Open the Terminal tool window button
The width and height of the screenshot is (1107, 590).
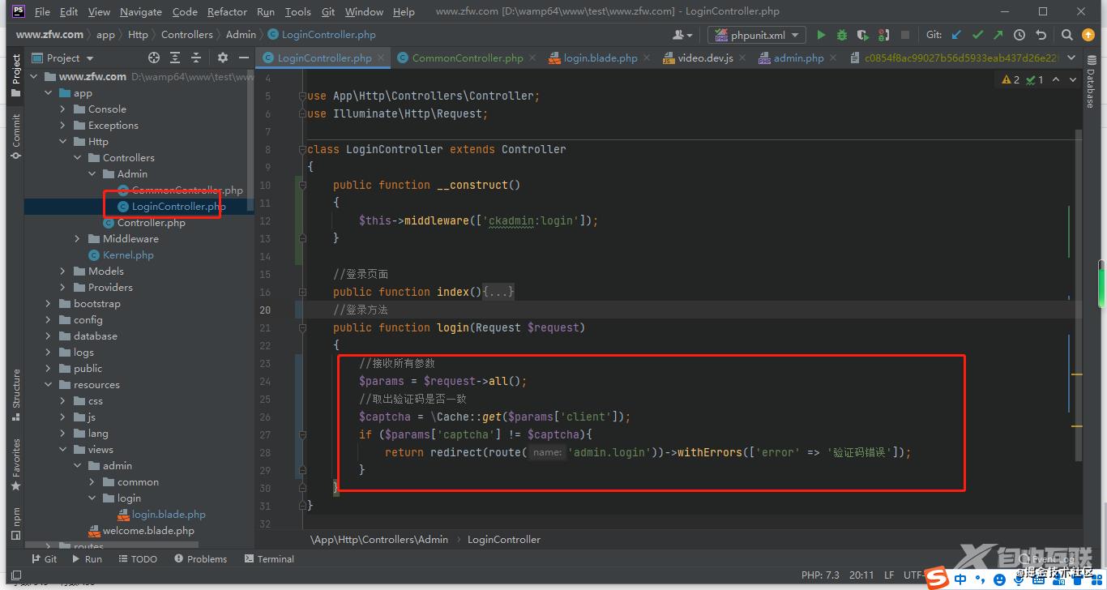(x=269, y=559)
